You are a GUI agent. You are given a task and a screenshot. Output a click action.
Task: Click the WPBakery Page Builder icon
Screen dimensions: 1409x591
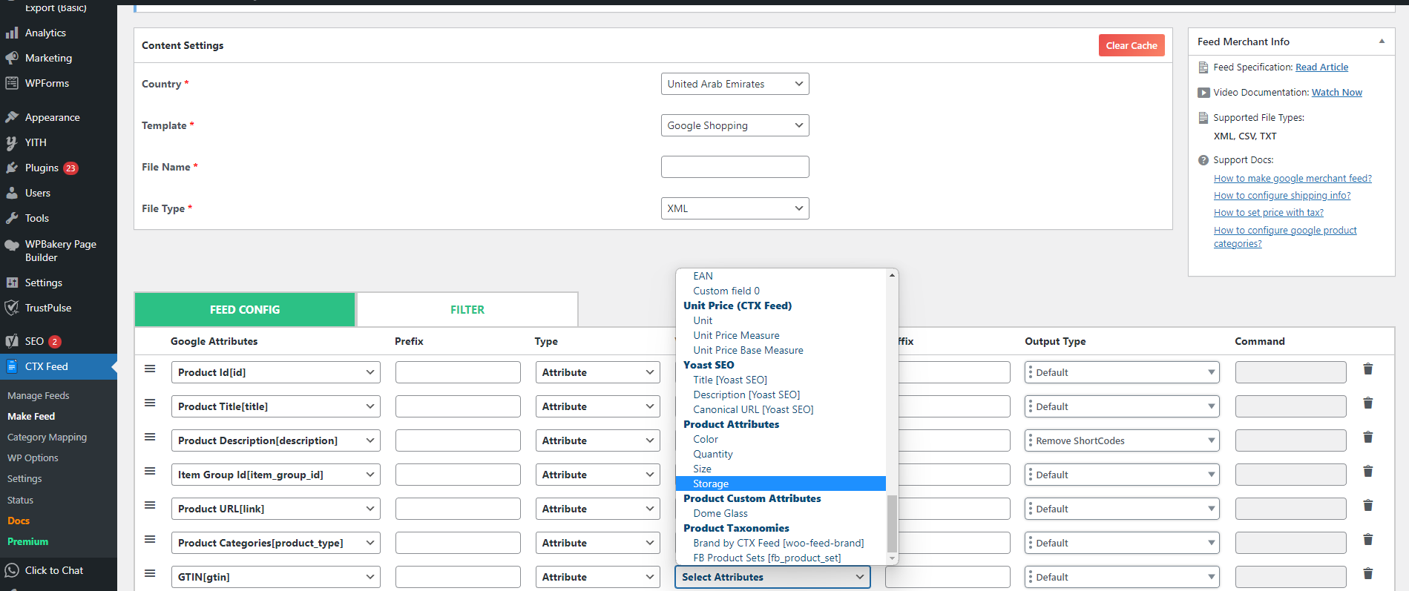pyautogui.click(x=12, y=245)
